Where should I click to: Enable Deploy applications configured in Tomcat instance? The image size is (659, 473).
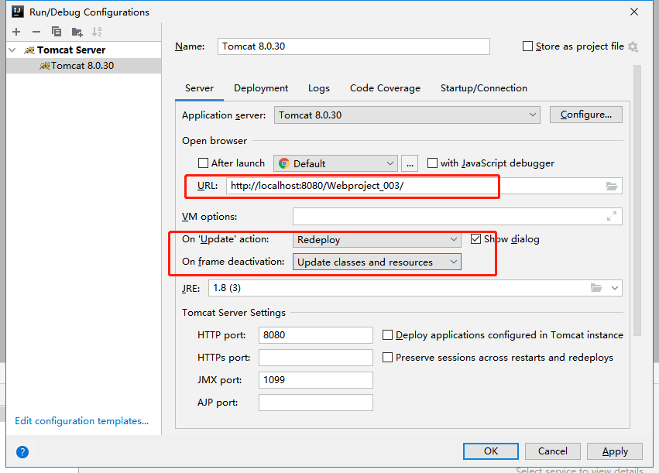(387, 334)
